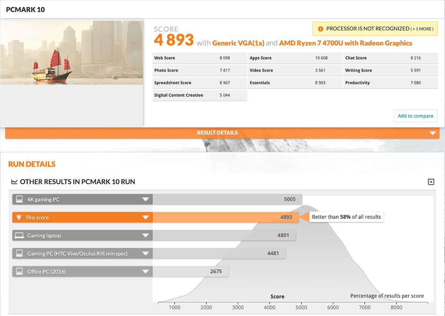Viewport: 445px width, 316px height.
Task: Click the junk boat benchmark thumbnail
Action: [x=72, y=52]
